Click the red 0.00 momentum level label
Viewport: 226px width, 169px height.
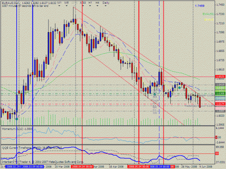coord(218,138)
